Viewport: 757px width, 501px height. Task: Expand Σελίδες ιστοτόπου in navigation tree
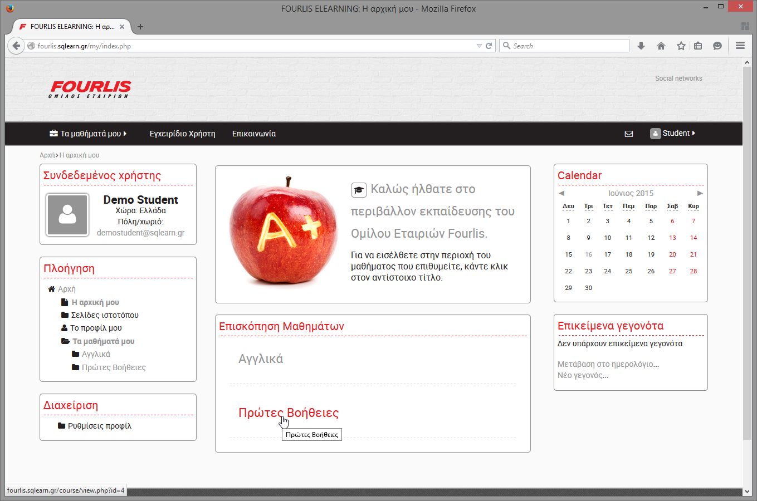[65, 315]
